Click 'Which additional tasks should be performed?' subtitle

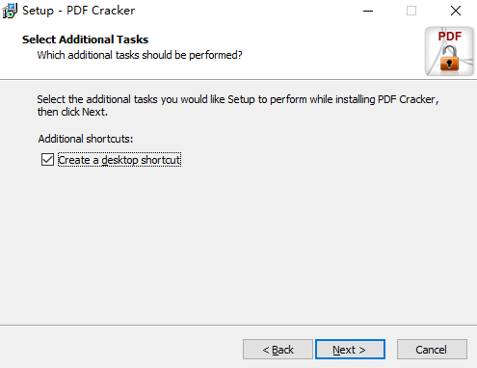[x=140, y=55]
